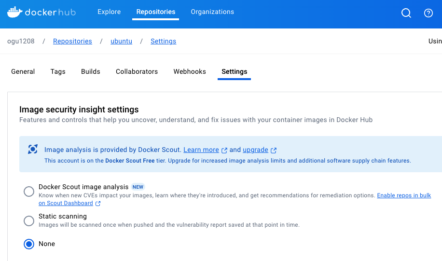Click the NEW badge next to Docker Scout

(x=138, y=187)
